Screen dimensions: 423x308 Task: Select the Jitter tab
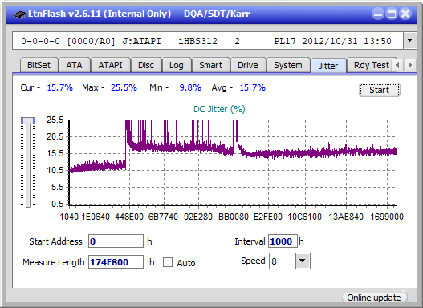[x=328, y=66]
